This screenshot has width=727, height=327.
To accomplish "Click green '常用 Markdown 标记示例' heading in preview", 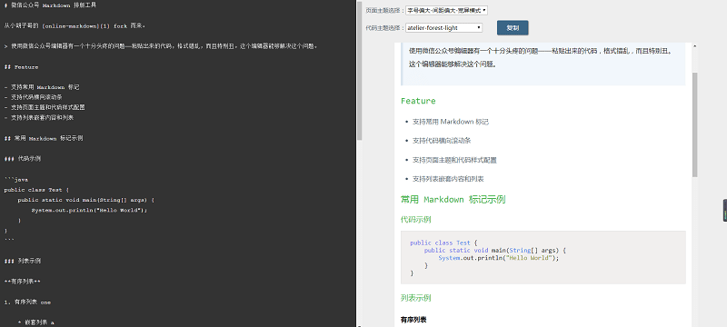I will [453, 200].
